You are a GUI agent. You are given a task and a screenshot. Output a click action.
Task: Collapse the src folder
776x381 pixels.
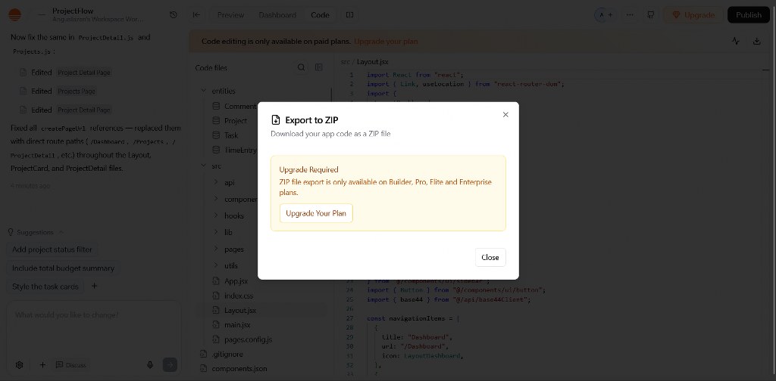(x=217, y=166)
